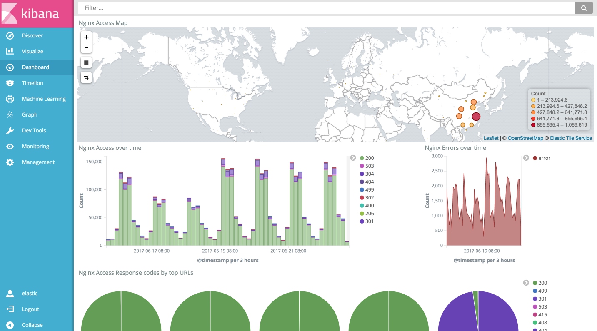Open the Monitoring menu item
This screenshot has height=331, width=597.
[x=37, y=146]
